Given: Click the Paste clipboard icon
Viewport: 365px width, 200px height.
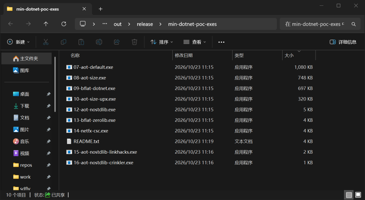Looking at the screenshot, I should pyautogui.click(x=81, y=42).
